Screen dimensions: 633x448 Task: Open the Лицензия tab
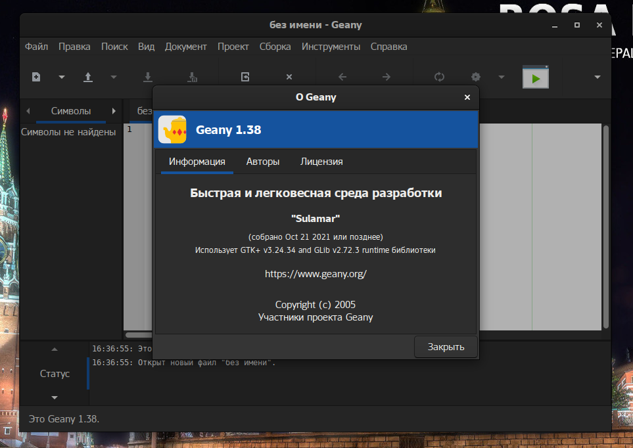pos(321,162)
